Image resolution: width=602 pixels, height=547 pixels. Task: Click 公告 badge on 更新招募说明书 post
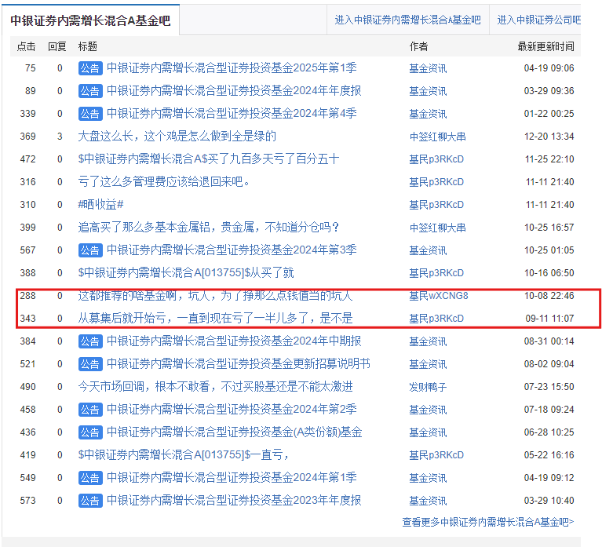(90, 364)
